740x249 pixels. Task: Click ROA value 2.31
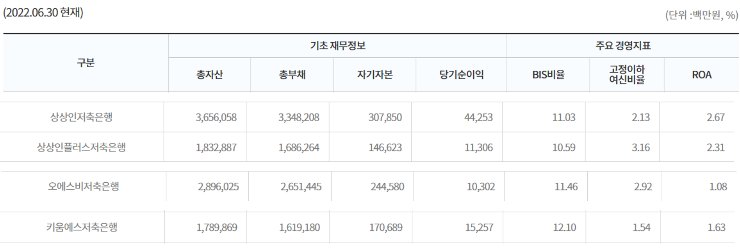(715, 147)
